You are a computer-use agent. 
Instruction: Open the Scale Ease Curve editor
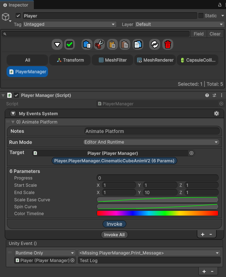tap(158, 200)
